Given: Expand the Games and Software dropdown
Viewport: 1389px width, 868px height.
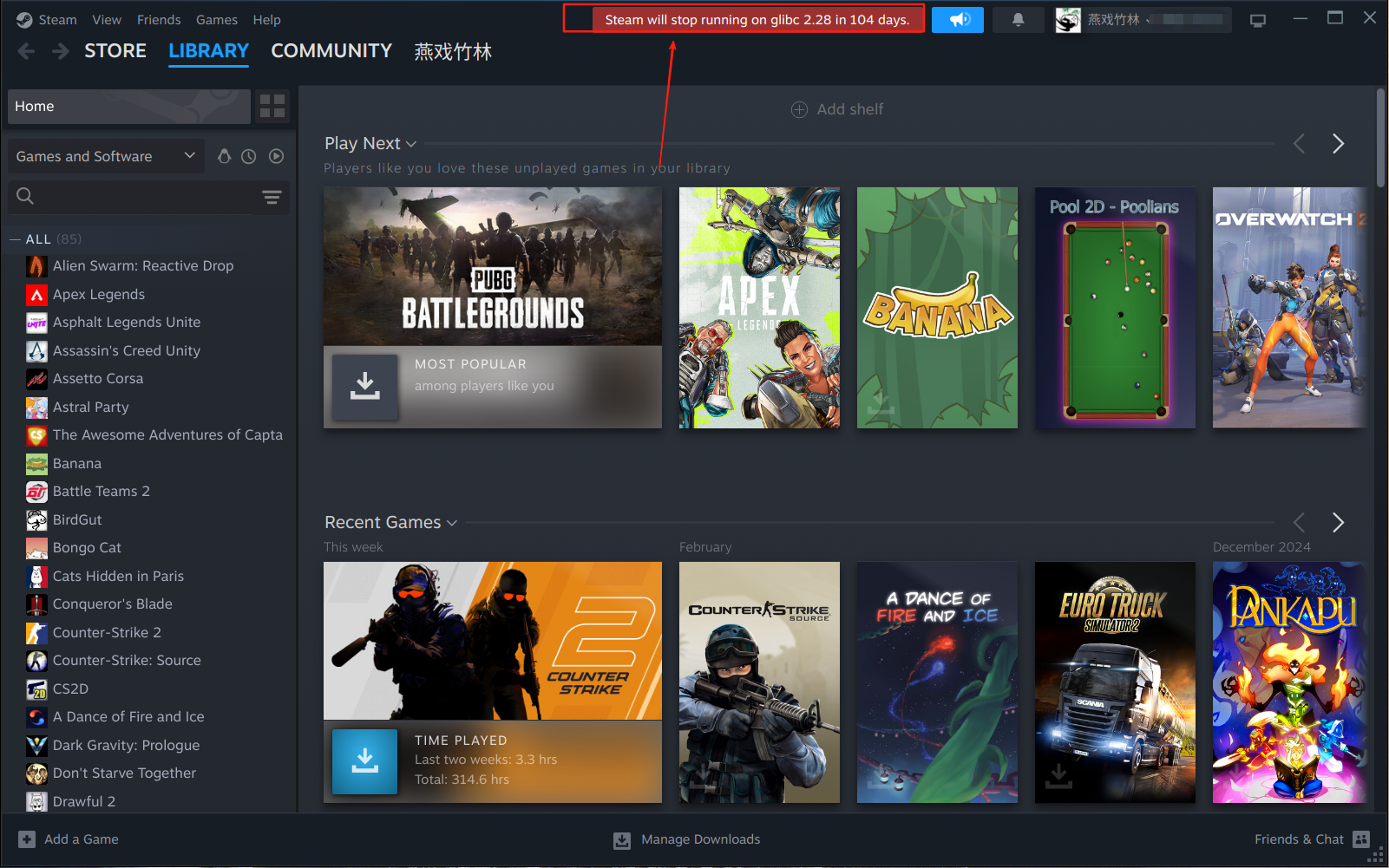Looking at the screenshot, I should (107, 156).
